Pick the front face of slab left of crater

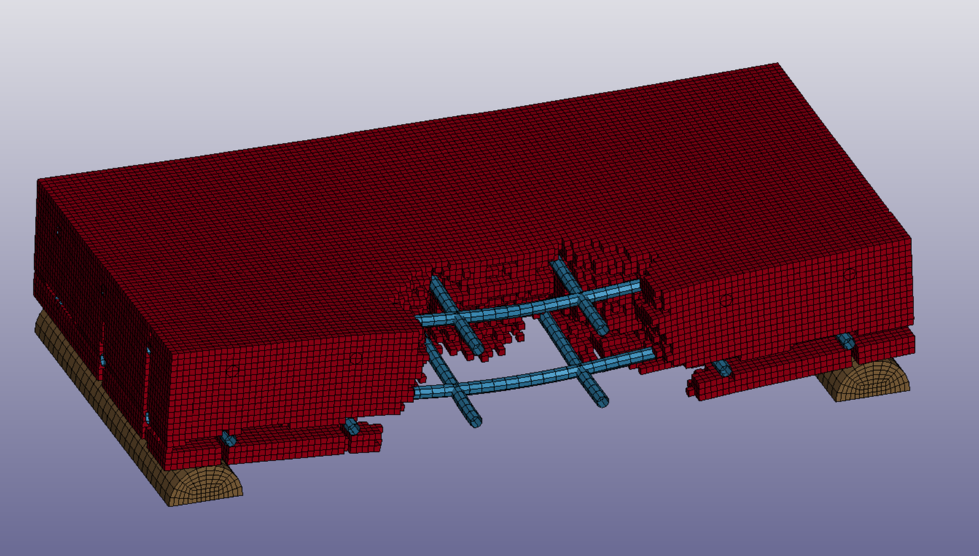[x=292, y=386]
